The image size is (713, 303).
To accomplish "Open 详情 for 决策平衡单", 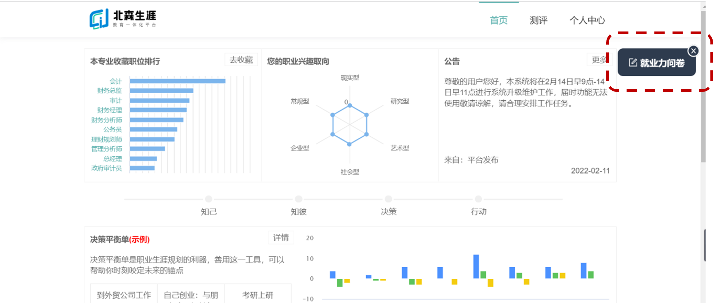I will (281, 237).
